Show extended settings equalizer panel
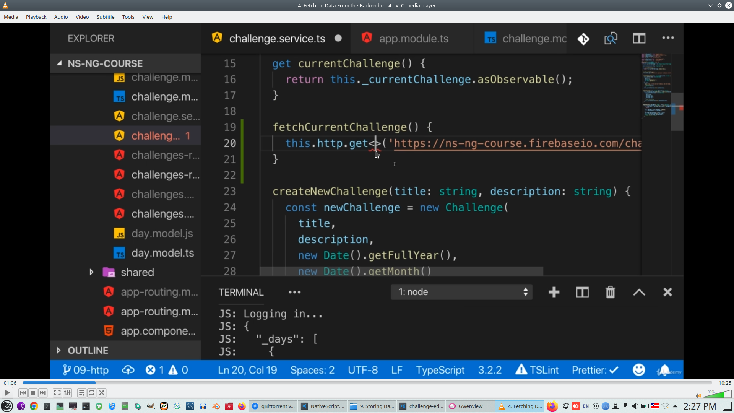The image size is (734, 413). point(67,393)
